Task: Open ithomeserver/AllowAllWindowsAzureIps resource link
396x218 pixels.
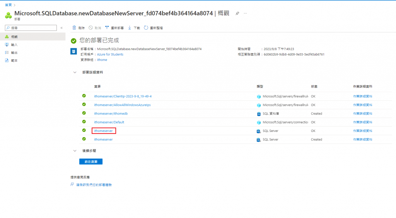Action: tap(122, 105)
